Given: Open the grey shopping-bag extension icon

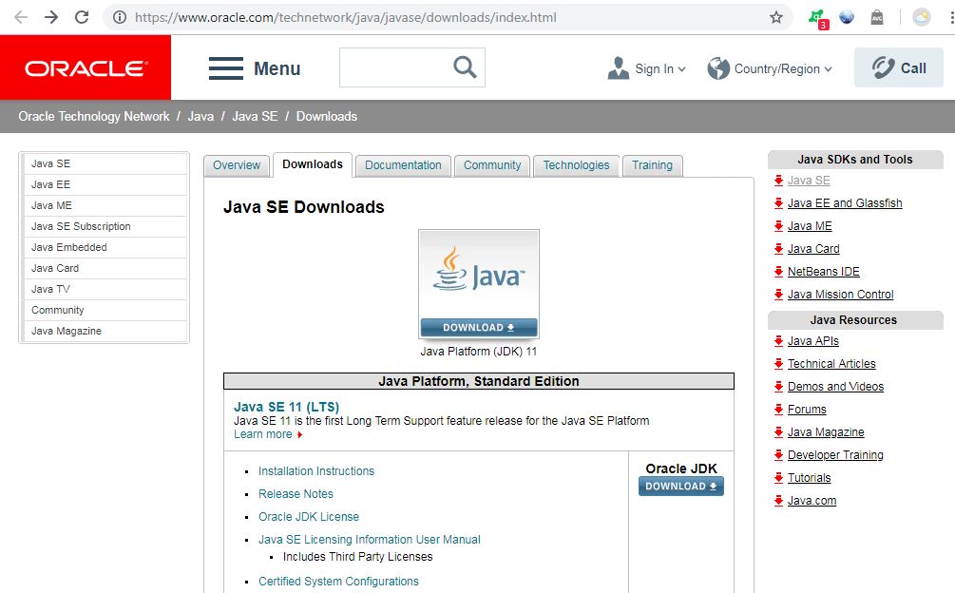Looking at the screenshot, I should coord(877,17).
